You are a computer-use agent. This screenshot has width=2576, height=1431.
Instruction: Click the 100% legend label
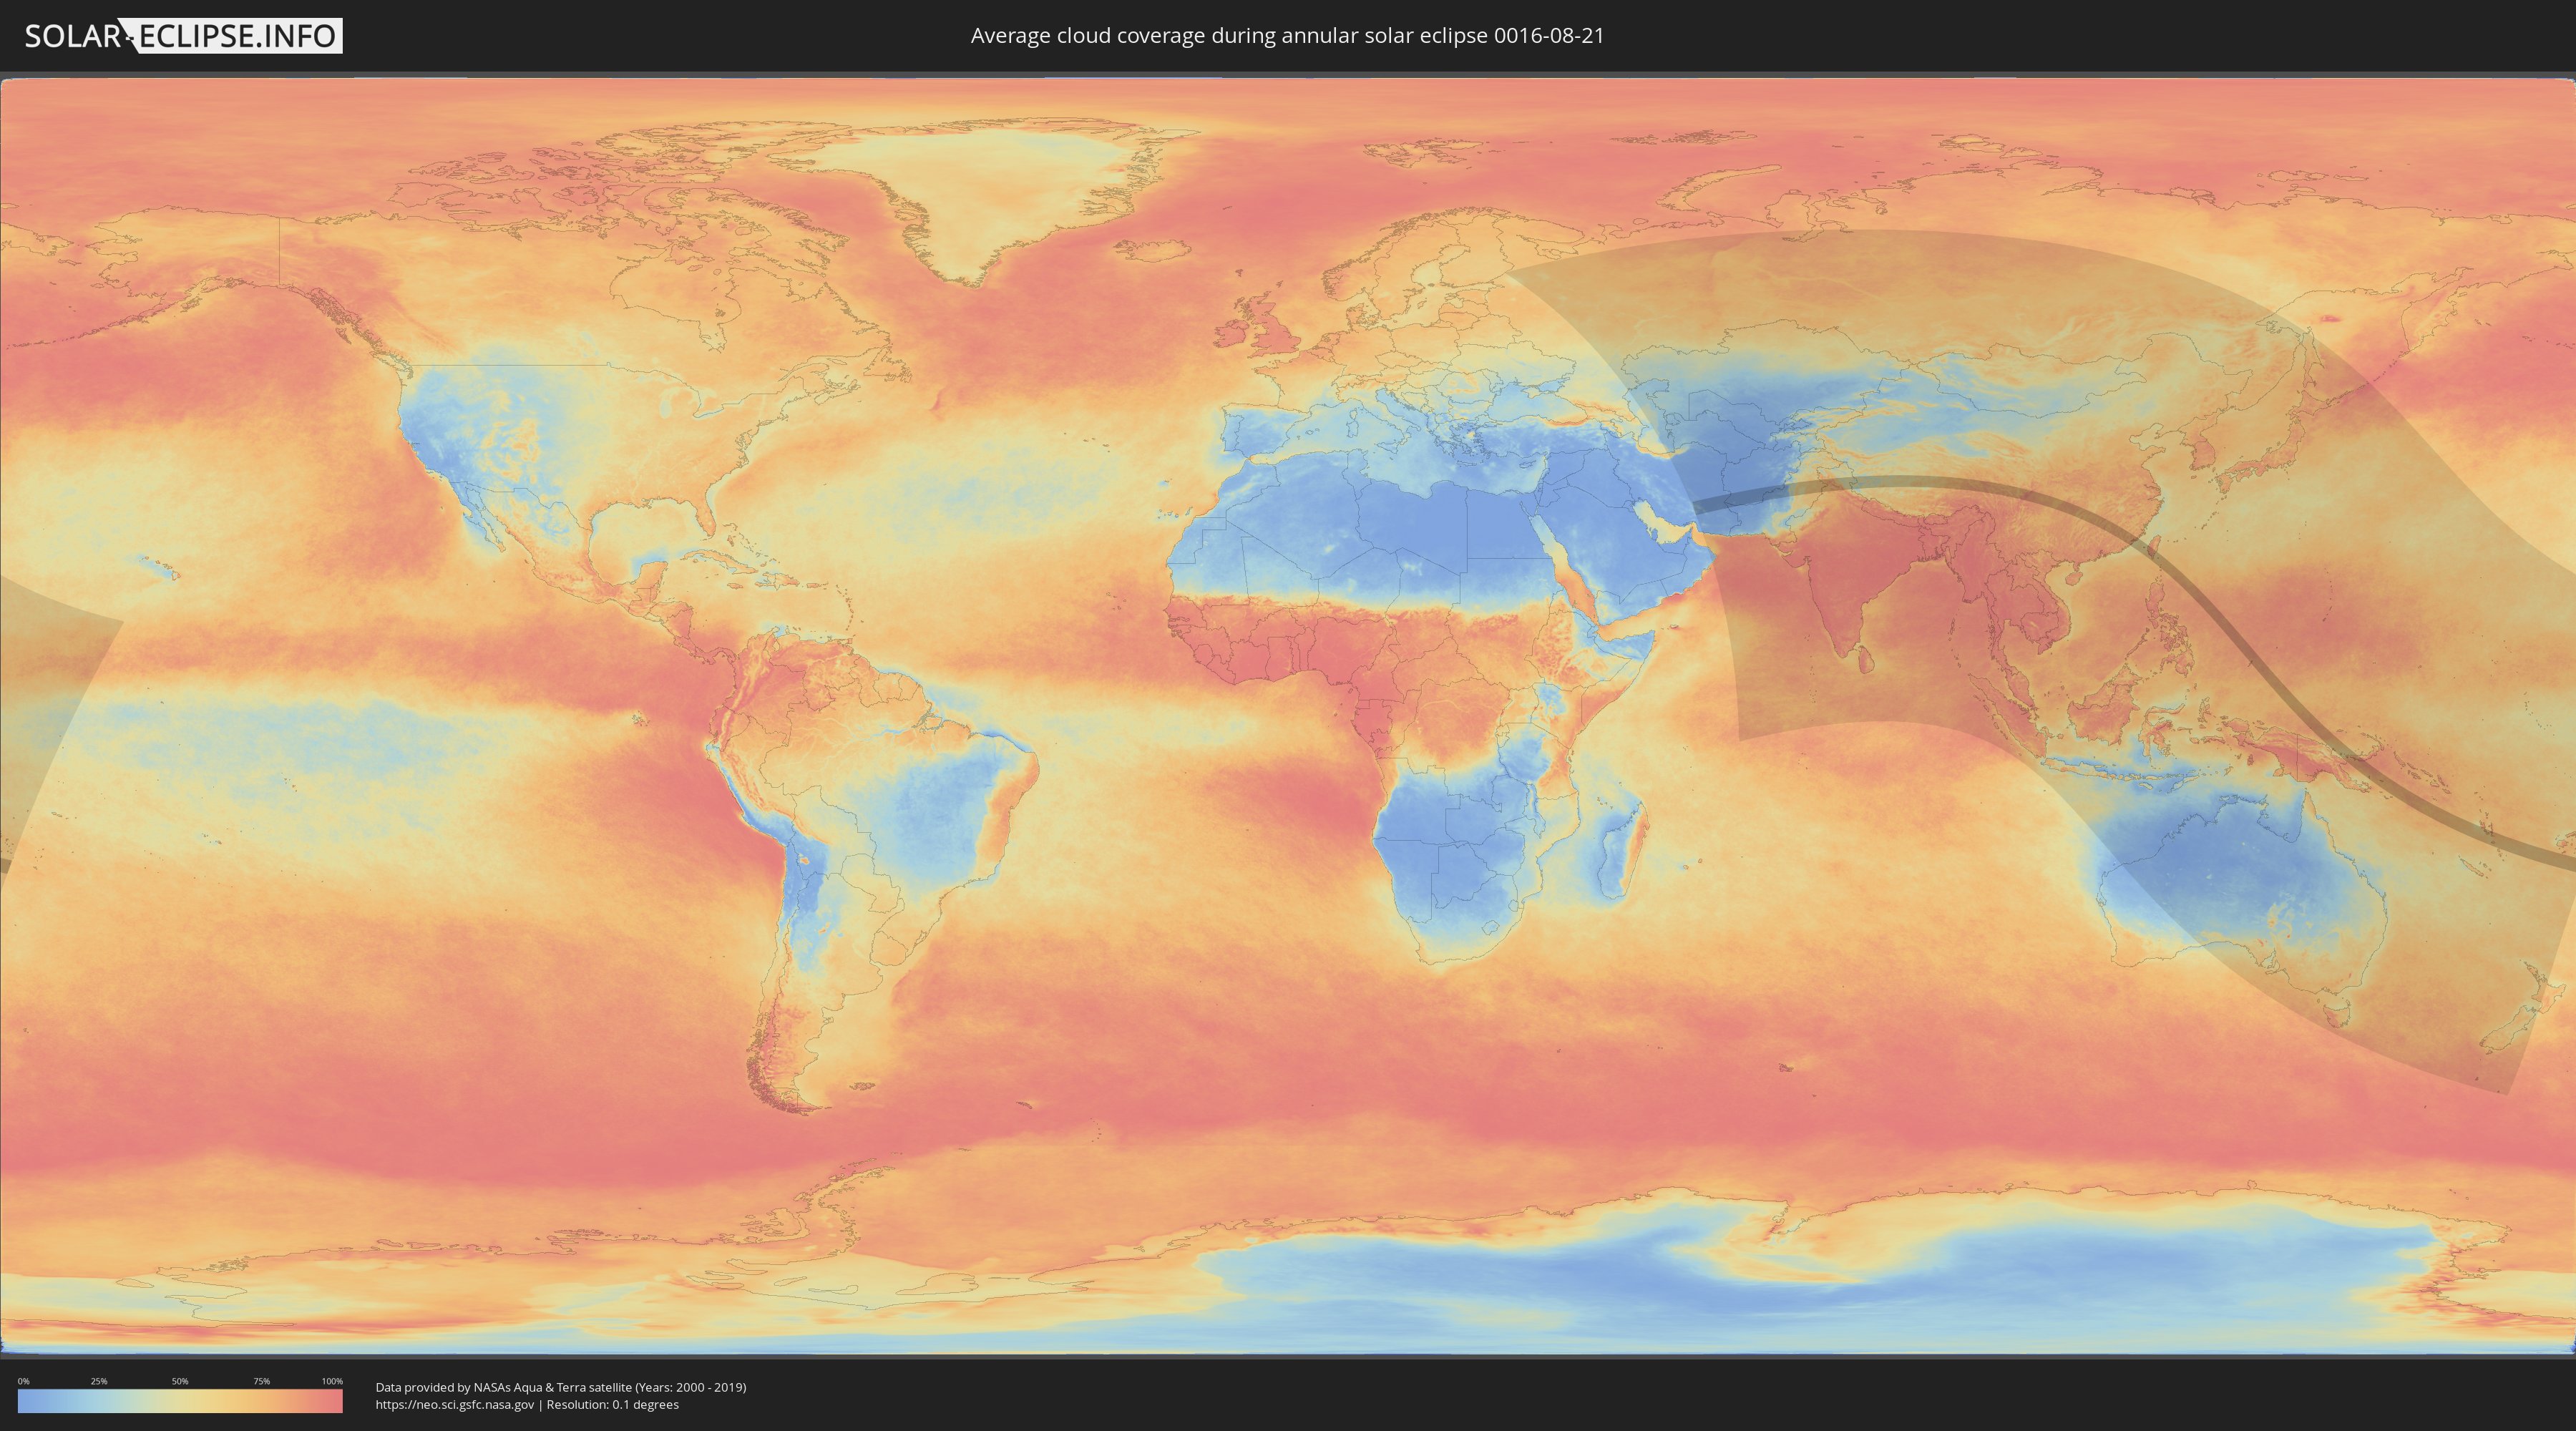tap(332, 1381)
